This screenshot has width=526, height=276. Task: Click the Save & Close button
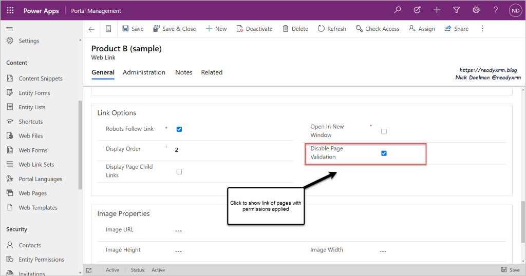(175, 29)
